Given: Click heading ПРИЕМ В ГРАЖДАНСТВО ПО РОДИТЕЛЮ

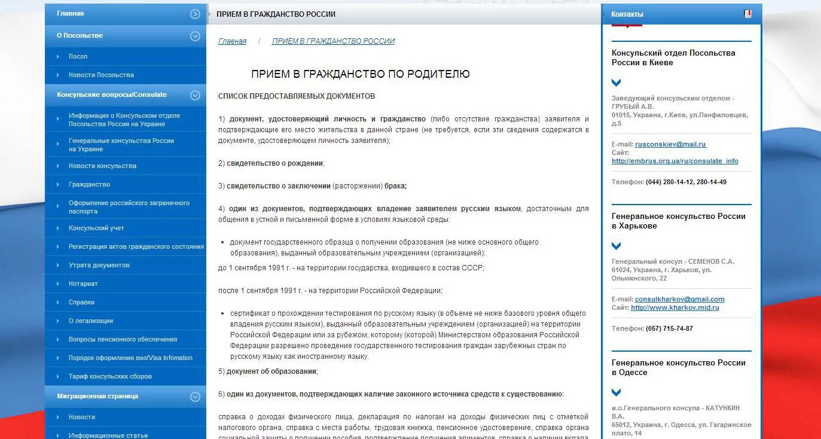Looking at the screenshot, I should coord(361,74).
